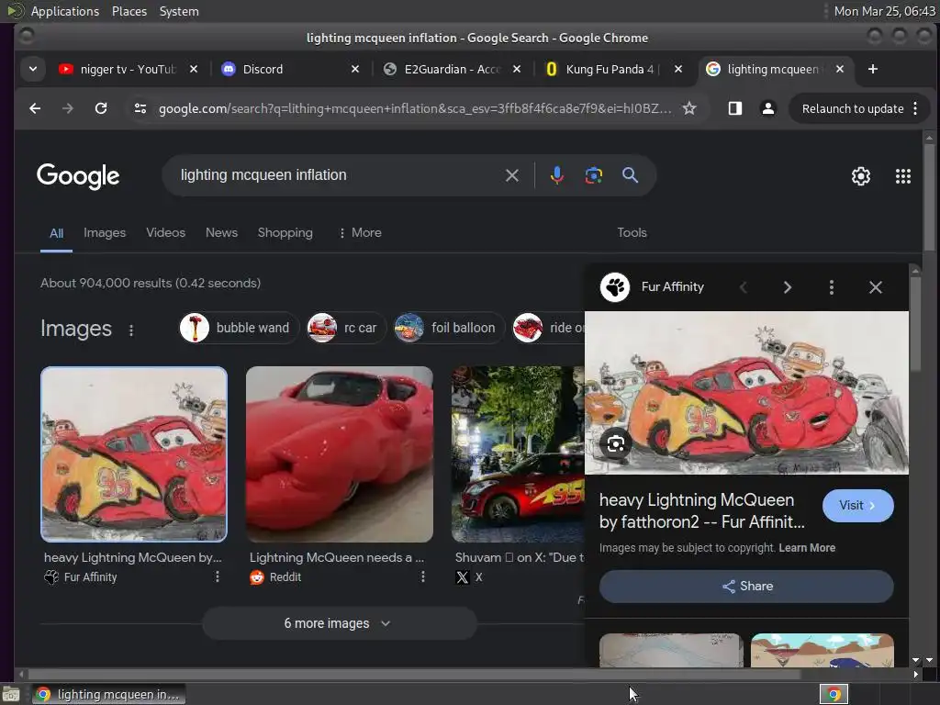Open the Shuvam X post thumbnail
The height and width of the screenshot is (705, 940).
518,454
